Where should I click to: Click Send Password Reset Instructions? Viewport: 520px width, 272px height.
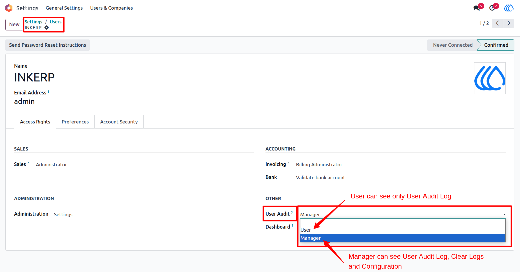48,45
